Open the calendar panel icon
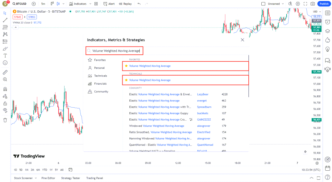The image size is (332, 182). [x=327, y=168]
